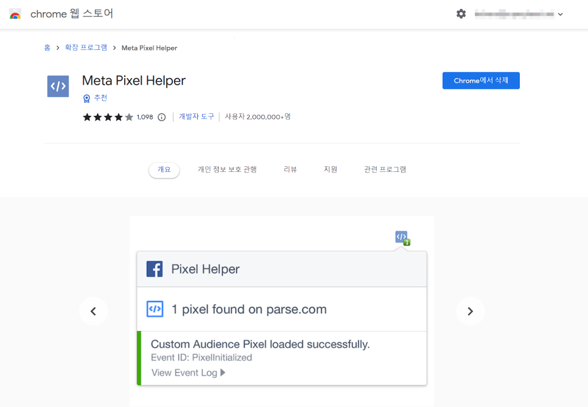This screenshot has width=588, height=407.
Task: Click the Facebook logo in the Pixel Helper header
Action: pos(155,269)
